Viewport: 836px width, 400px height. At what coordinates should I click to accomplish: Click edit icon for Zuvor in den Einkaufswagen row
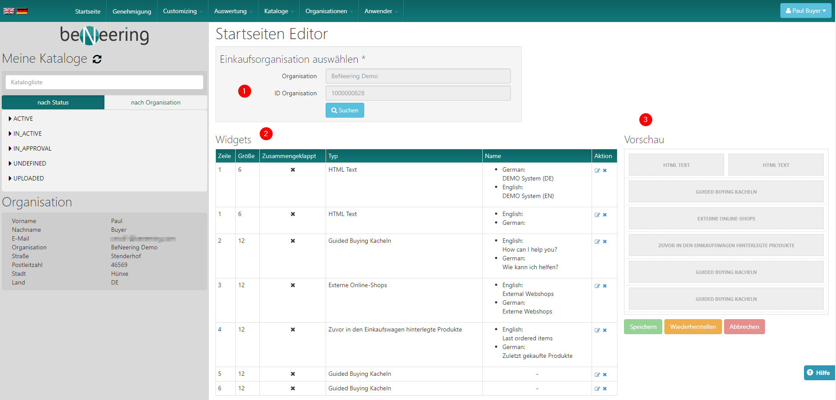pyautogui.click(x=597, y=330)
